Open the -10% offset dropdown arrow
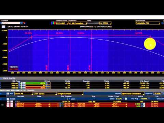This screenshot has height=123, width=164. click(x=49, y=87)
